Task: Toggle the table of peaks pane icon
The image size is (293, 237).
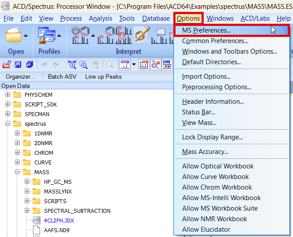Action: tap(167, 65)
